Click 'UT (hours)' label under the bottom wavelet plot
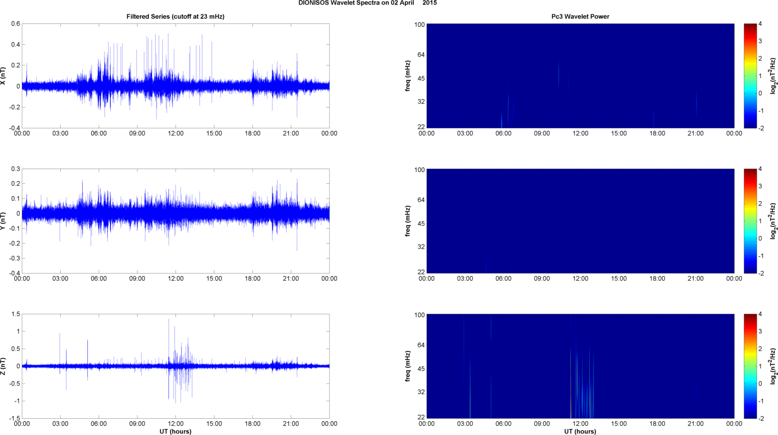This screenshot has width=778, height=435. coord(580,431)
